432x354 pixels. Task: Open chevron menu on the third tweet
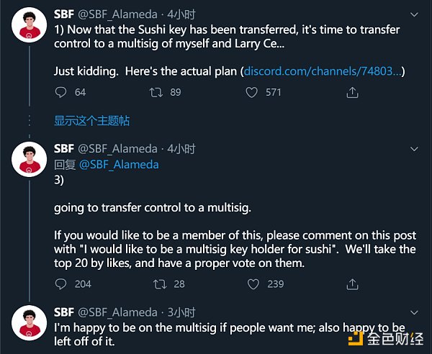point(413,312)
